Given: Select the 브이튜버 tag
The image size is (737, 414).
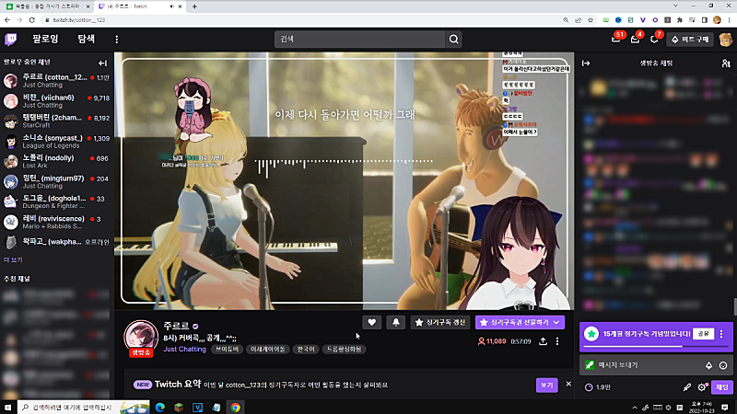Looking at the screenshot, I should pos(228,350).
